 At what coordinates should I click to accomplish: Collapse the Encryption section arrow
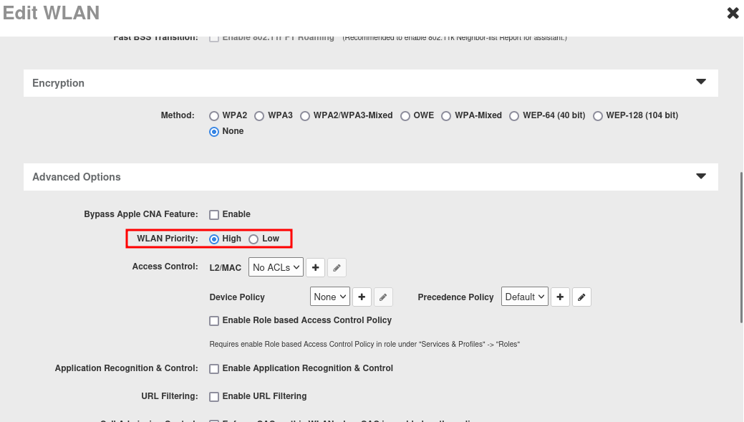point(701,82)
